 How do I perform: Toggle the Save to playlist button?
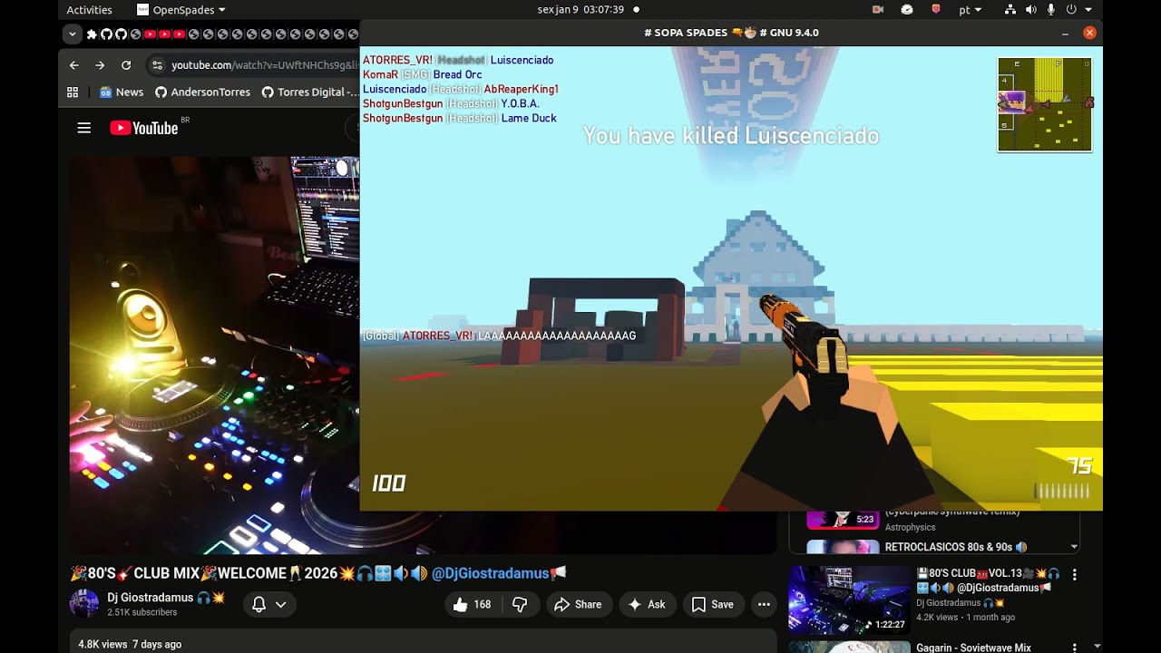tap(713, 604)
